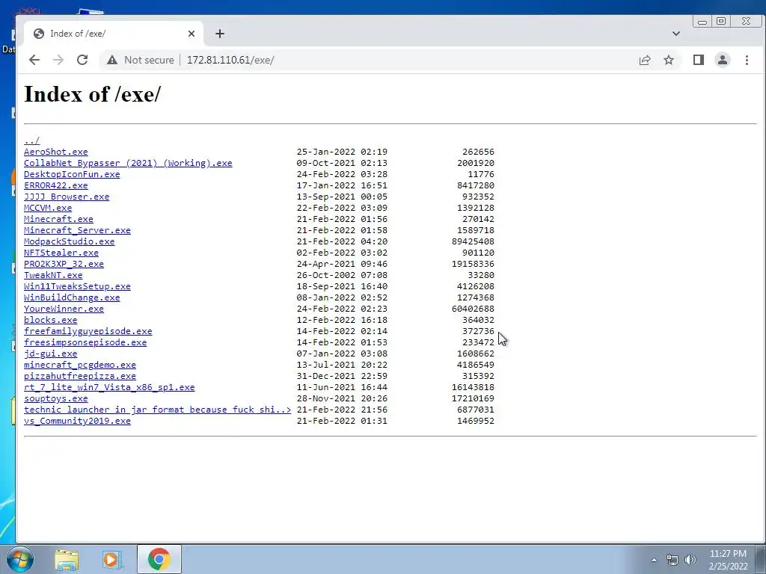Screen dimensions: 766x574
Task: Click the file size 89425408
Action: click(473, 241)
